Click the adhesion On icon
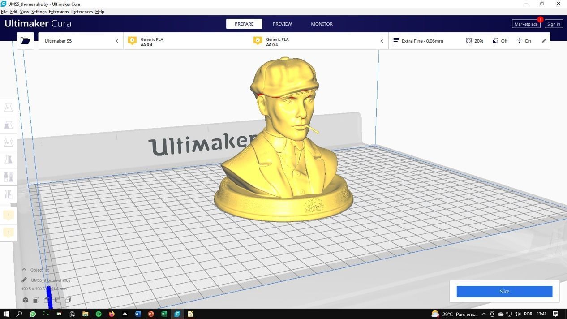Image resolution: width=567 pixels, height=319 pixels. 519,41
